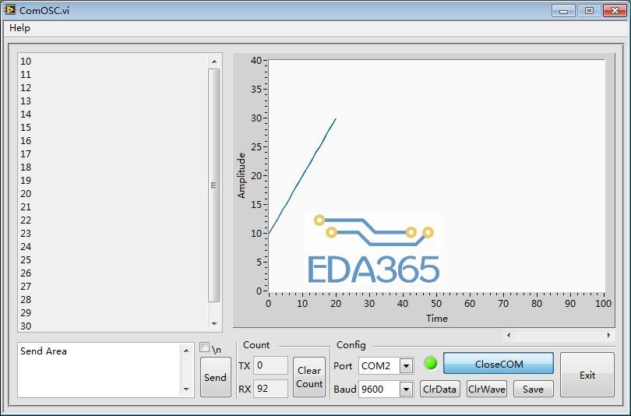Click the value 10 in receive list
Viewport: 631px width, 416px height.
(x=26, y=61)
